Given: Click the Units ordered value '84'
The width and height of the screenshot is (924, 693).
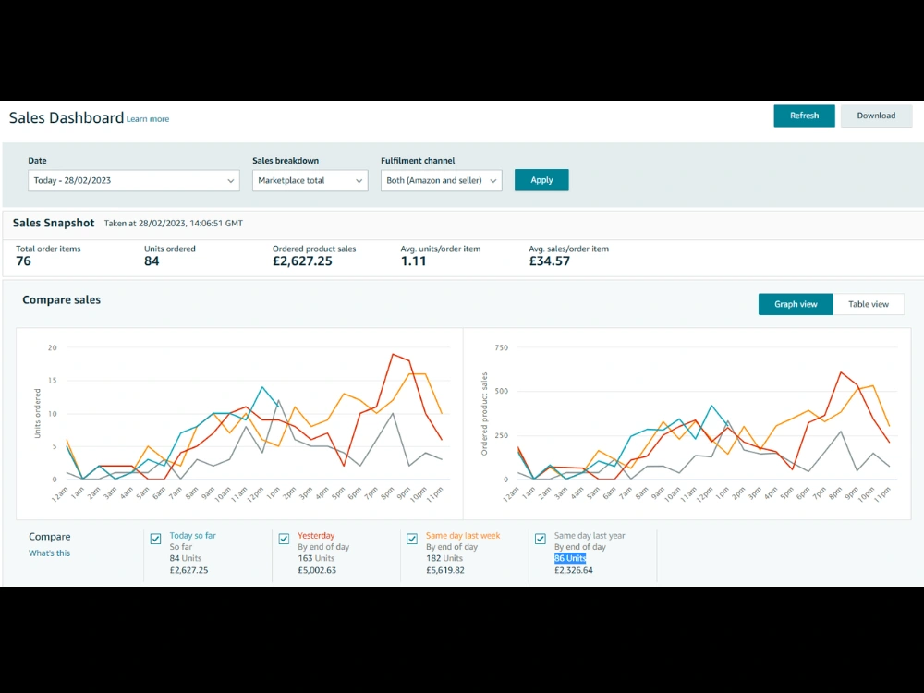Looking at the screenshot, I should tap(152, 261).
